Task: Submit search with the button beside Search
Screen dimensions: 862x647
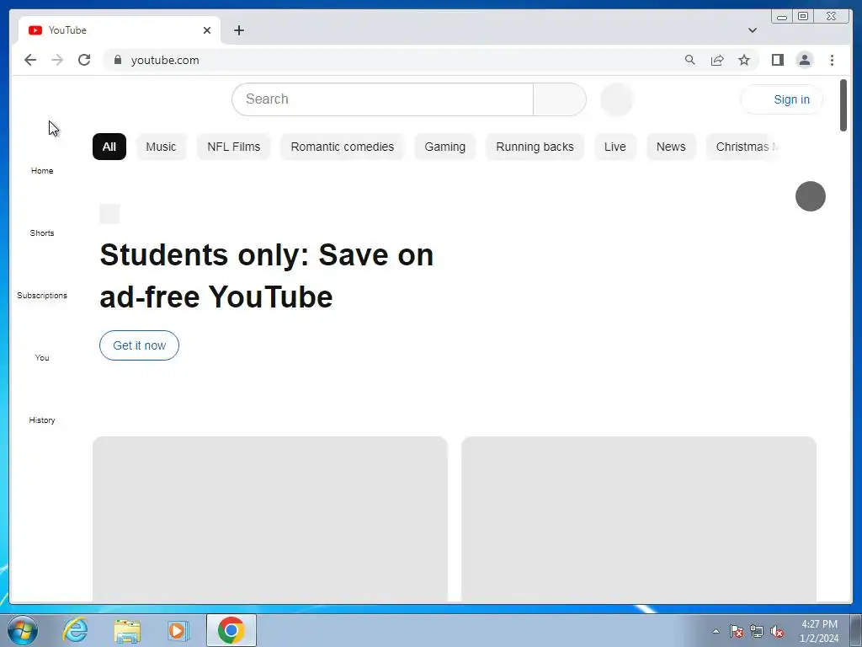Action: click(559, 99)
